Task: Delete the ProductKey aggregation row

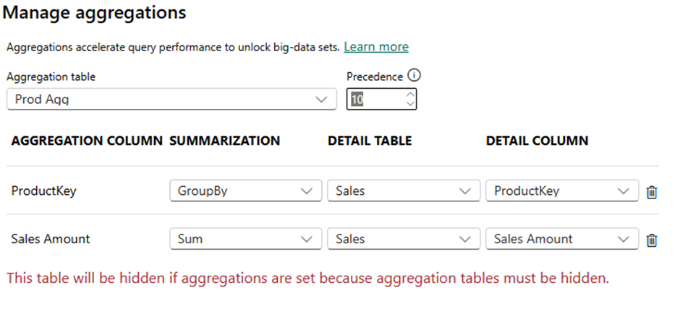Action: tap(651, 192)
